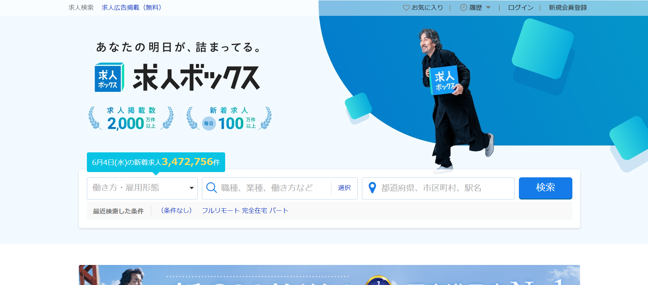
Task: Click the 求人ボックス large text logo
Action: point(196,77)
